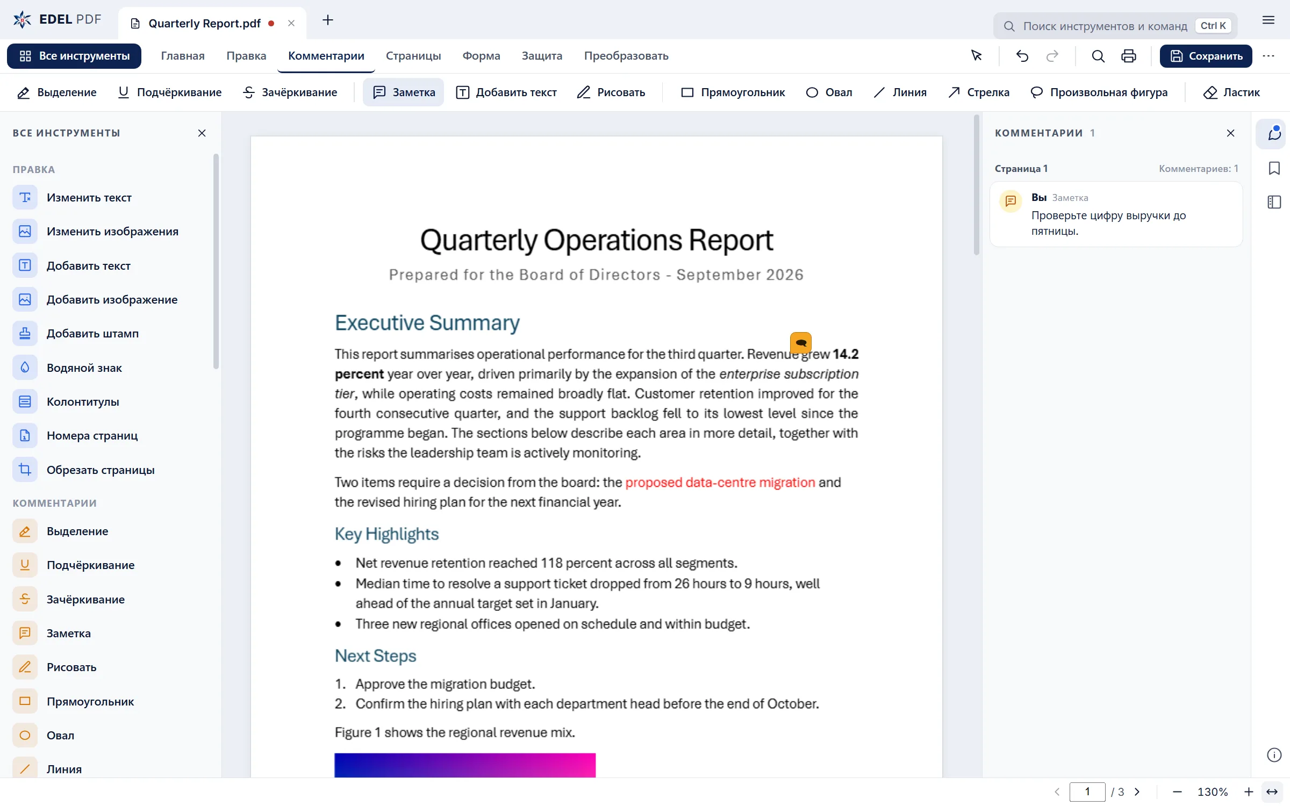
Task: Open the three-dots more options menu
Action: (x=1268, y=56)
